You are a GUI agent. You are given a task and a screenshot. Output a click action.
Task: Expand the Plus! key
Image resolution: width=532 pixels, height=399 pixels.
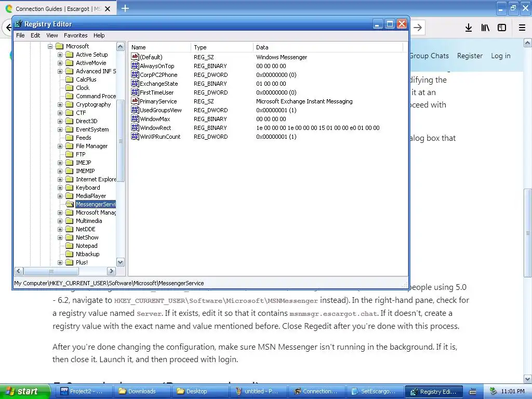pyautogui.click(x=60, y=262)
